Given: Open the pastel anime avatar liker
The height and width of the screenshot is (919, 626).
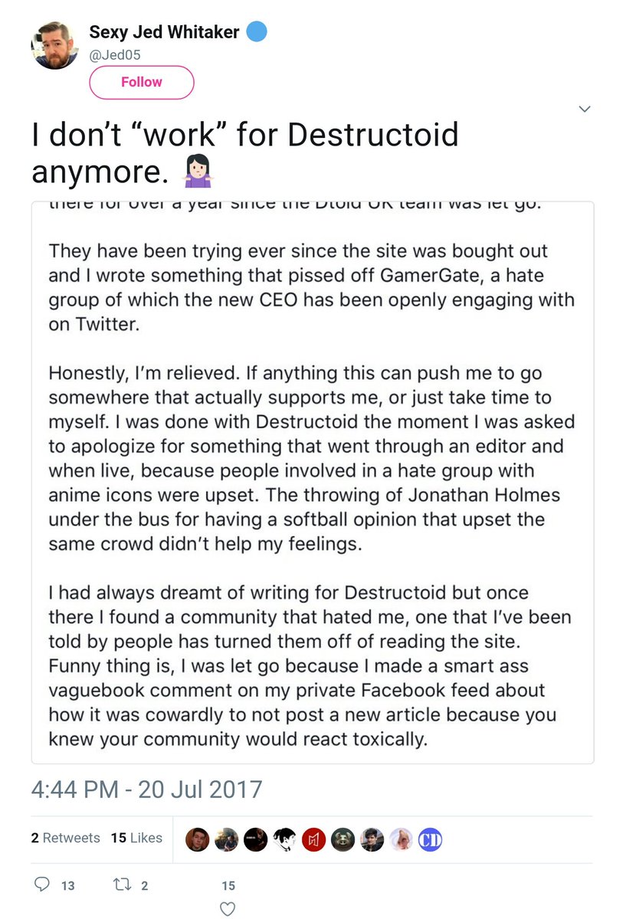Looking at the screenshot, I should click(401, 839).
